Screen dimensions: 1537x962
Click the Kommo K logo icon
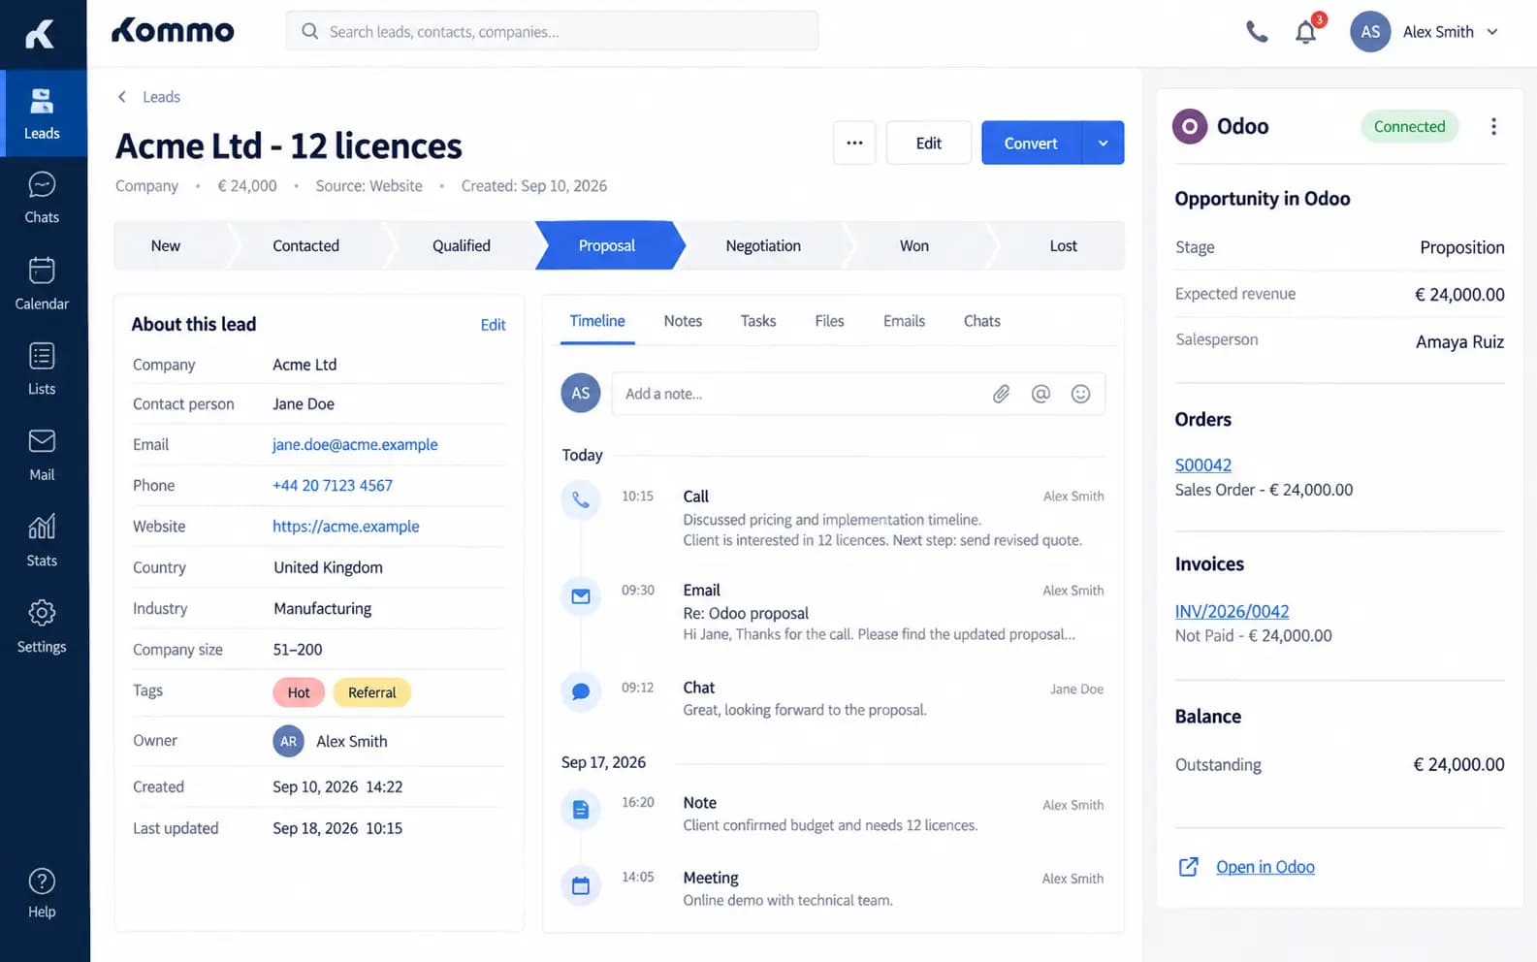(41, 34)
